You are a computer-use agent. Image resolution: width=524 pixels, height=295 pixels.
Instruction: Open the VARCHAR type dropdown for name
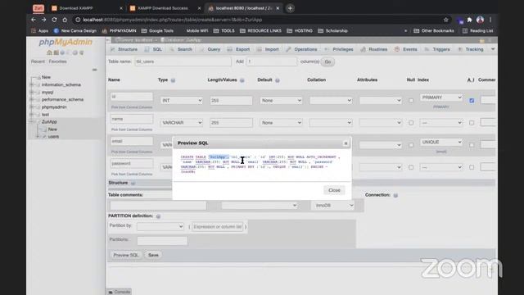(181, 123)
